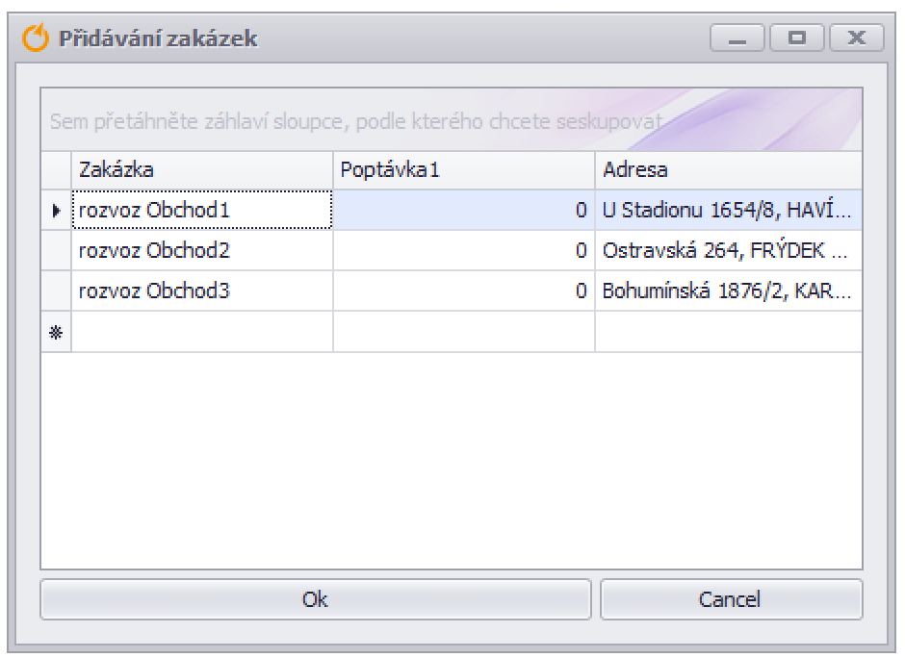Sort by the Poptávka1 column header

coord(464,170)
